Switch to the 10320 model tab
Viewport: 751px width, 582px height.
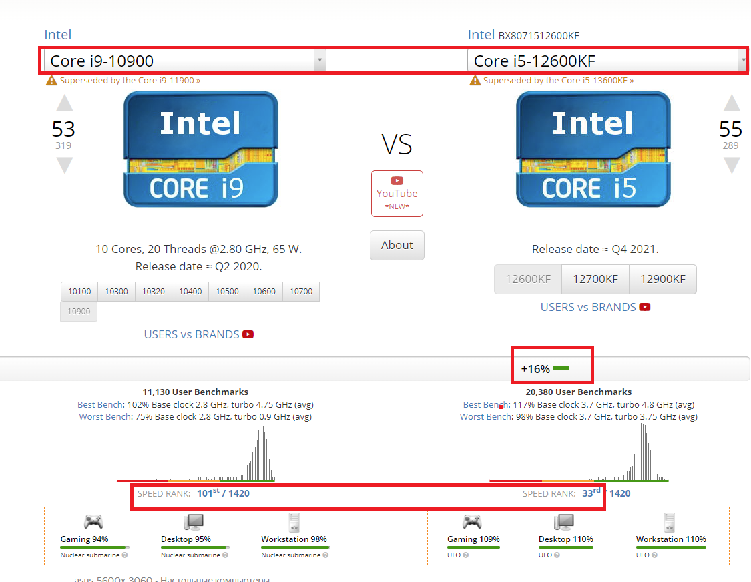(x=154, y=291)
